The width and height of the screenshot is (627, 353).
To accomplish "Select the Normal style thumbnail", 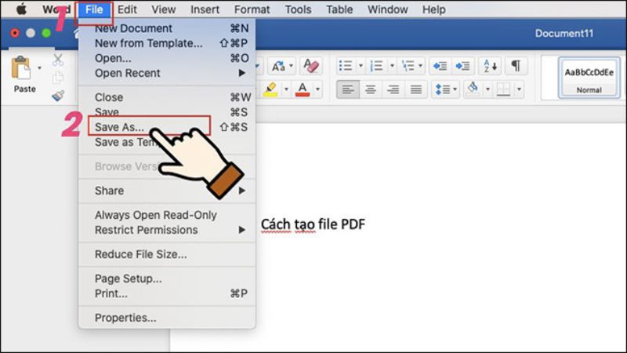I will point(589,77).
